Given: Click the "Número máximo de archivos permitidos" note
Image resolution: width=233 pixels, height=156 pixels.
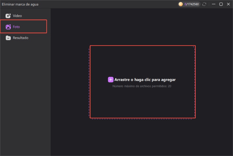Looking at the screenshot, I should coord(142,86).
